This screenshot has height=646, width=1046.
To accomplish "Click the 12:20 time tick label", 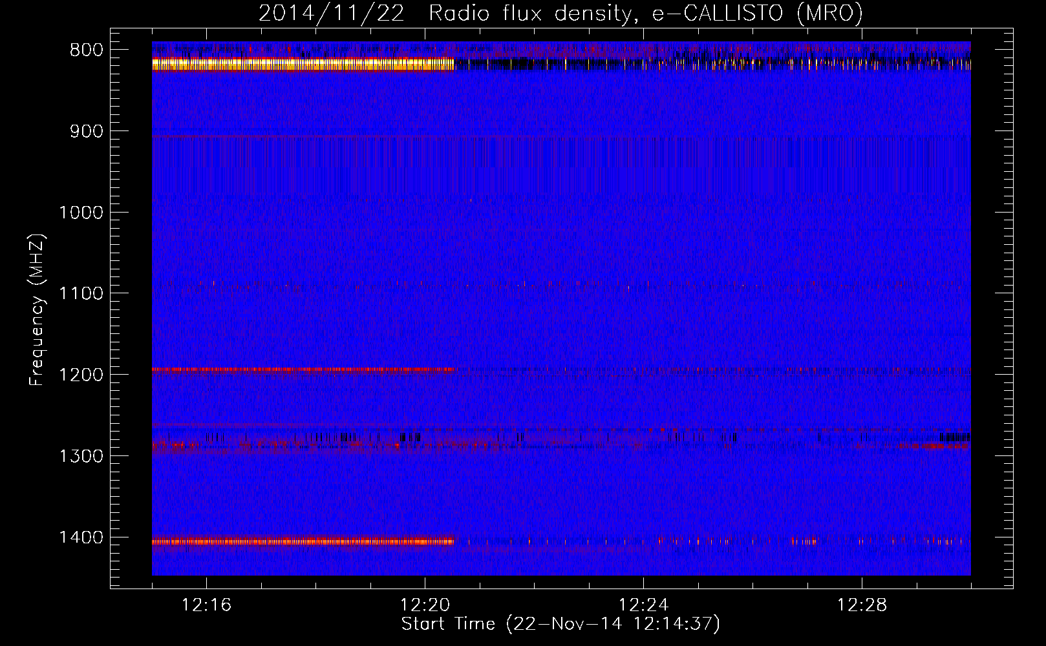I will click(425, 605).
